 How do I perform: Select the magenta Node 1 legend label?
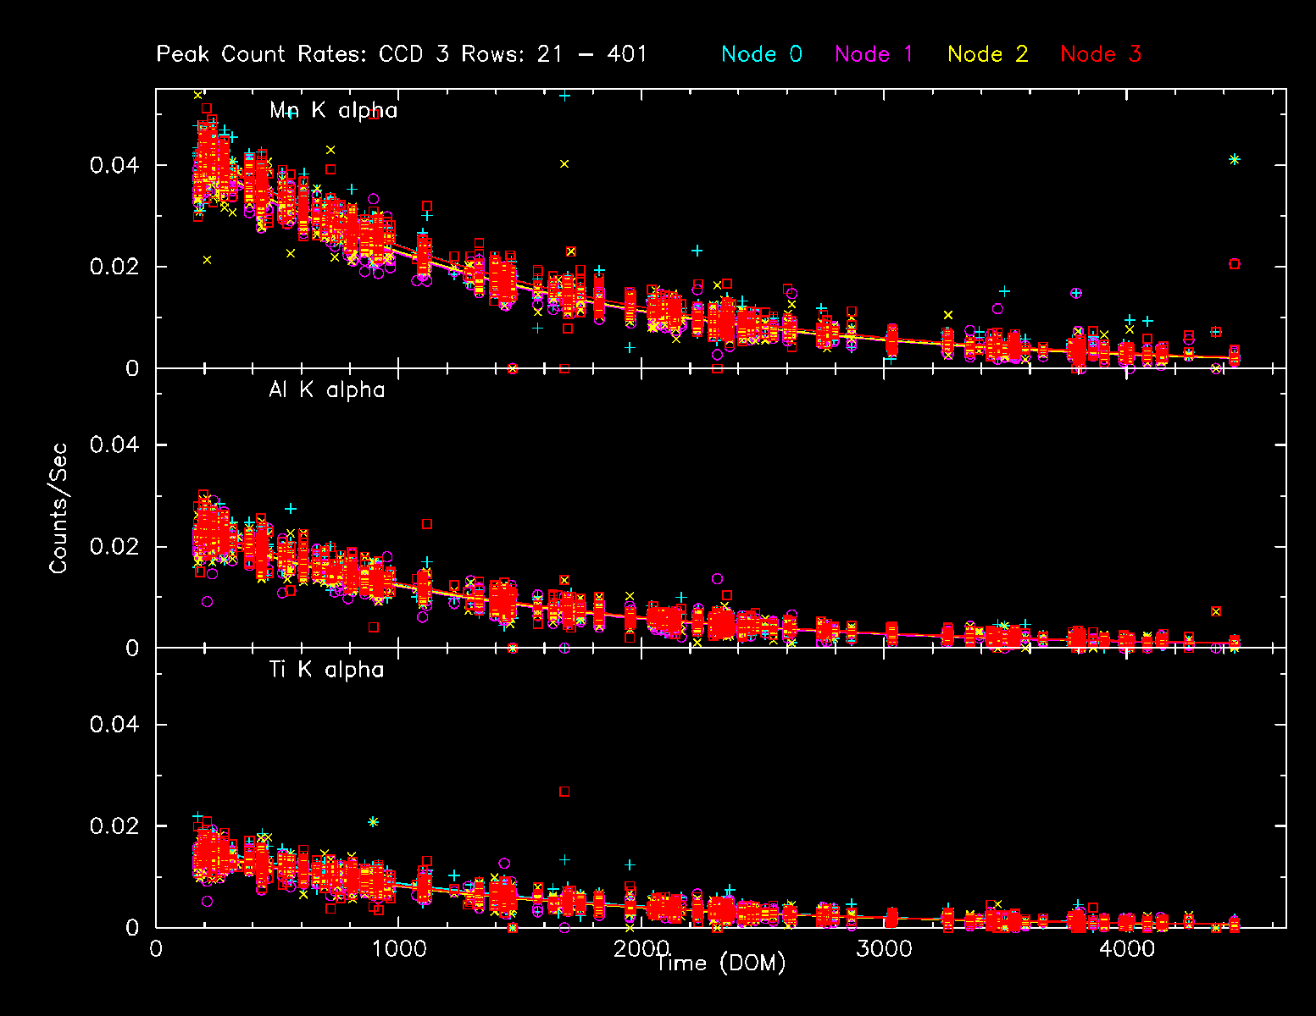coord(874,54)
